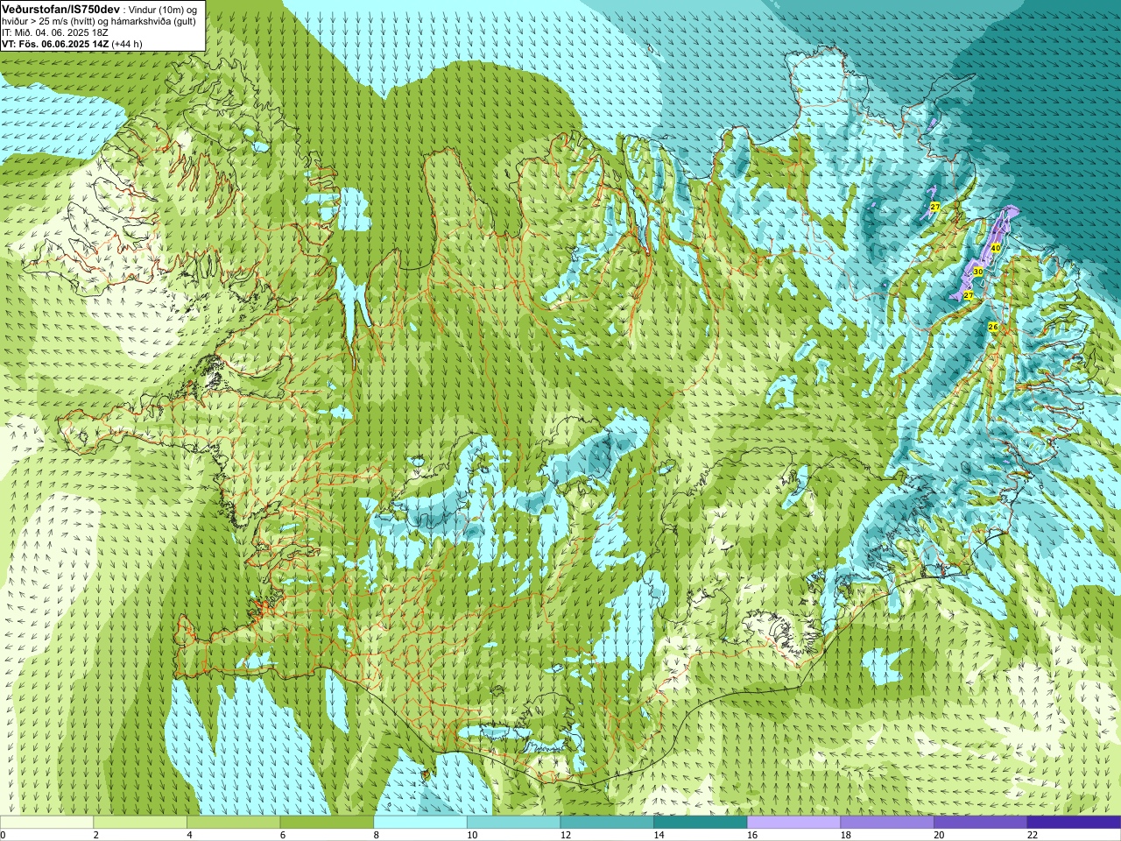Click the 10–12 m/s turquoise scale swatch

click(x=513, y=823)
